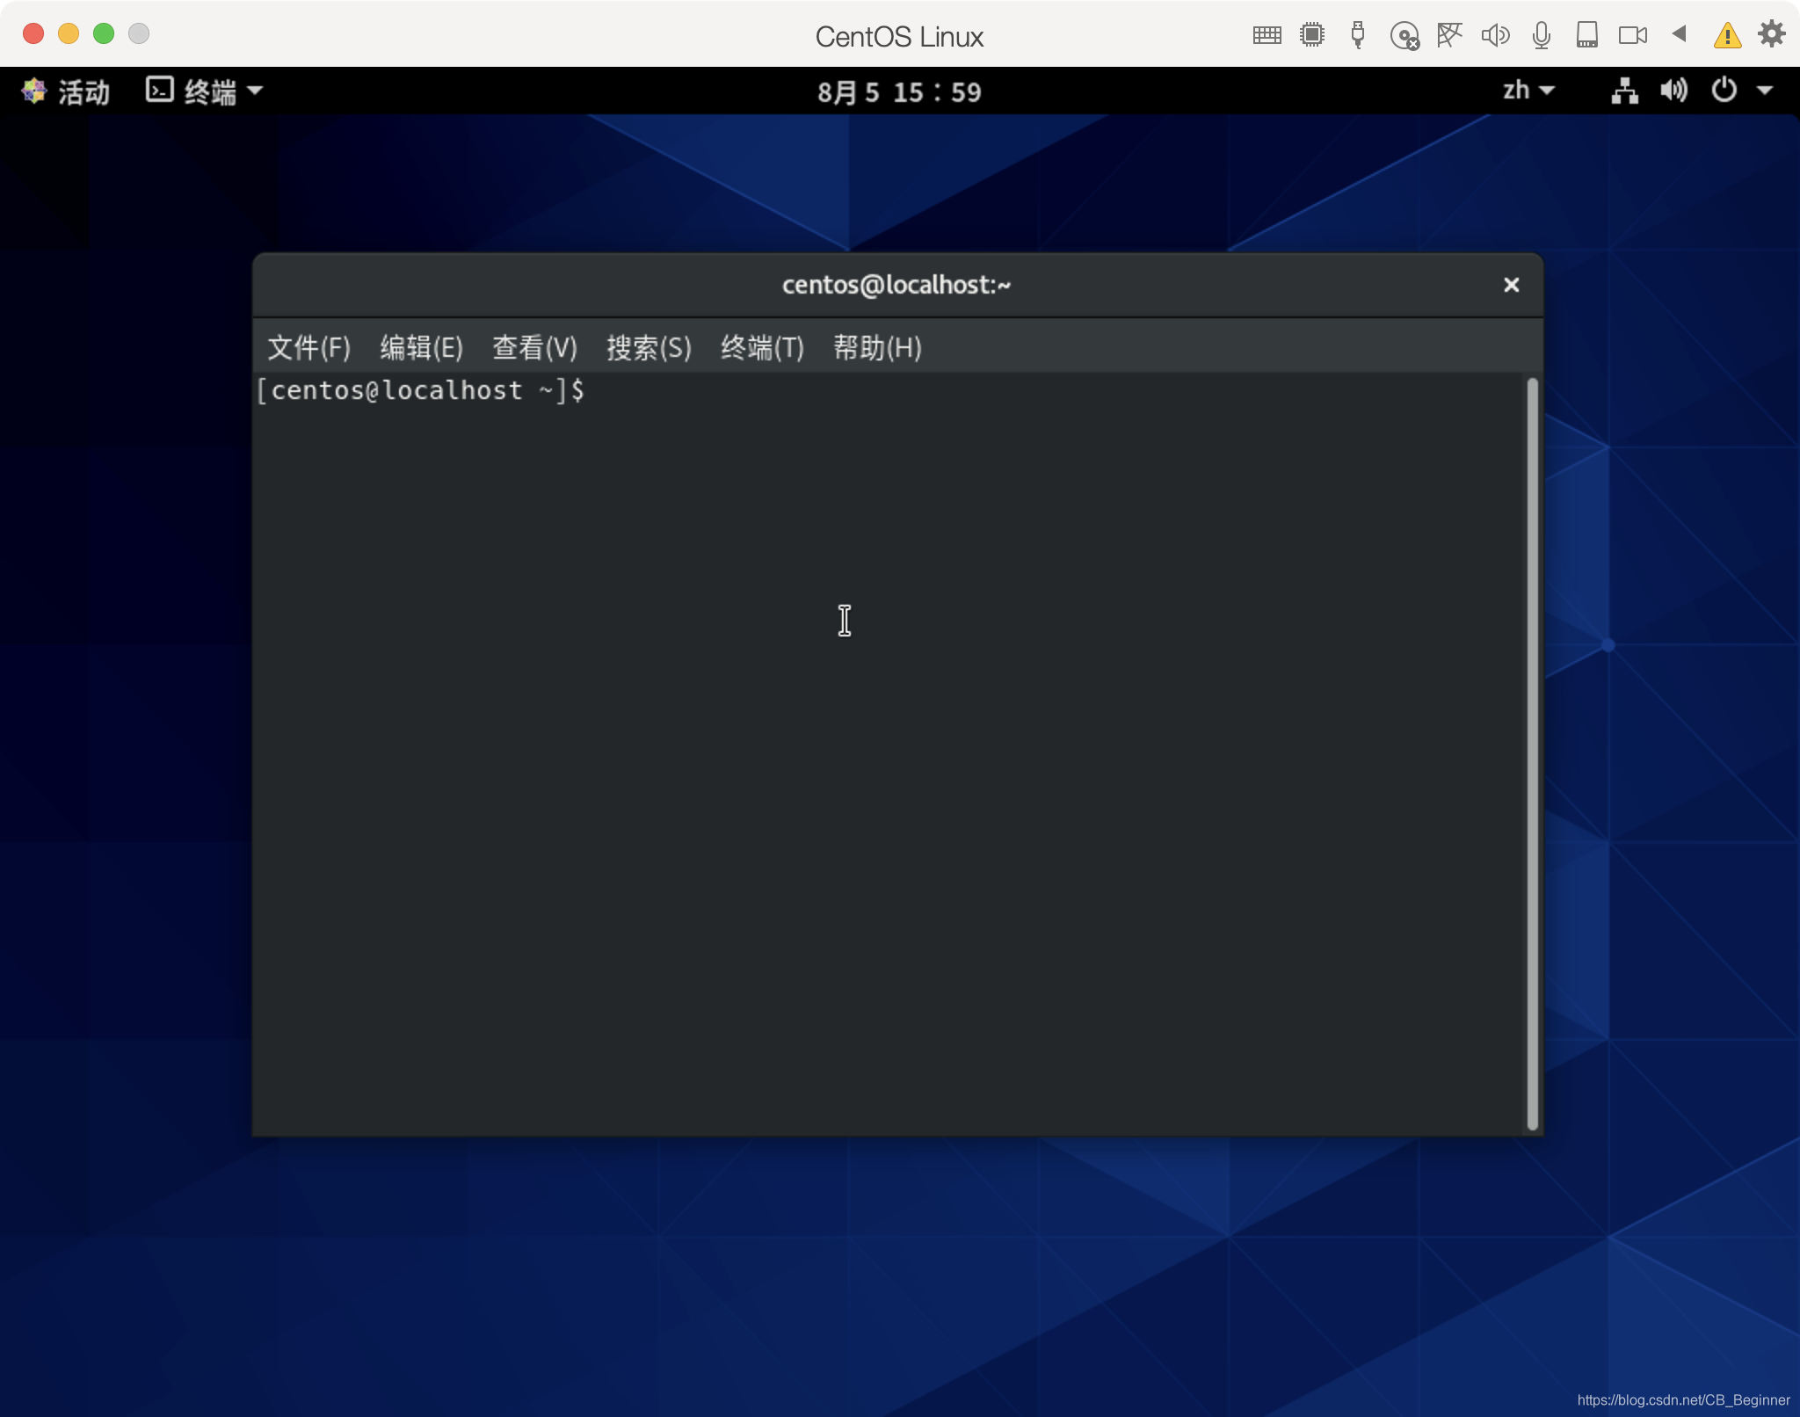This screenshot has height=1417, width=1800.
Task: Click the macOS yellow minimize button
Action: pyautogui.click(x=69, y=33)
